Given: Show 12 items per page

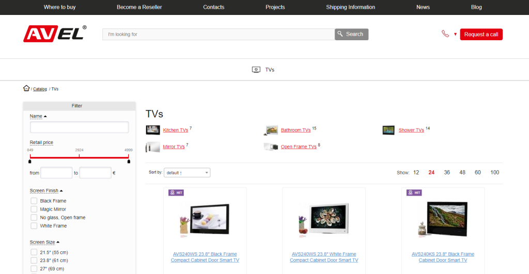Looking at the screenshot, I should point(416,172).
